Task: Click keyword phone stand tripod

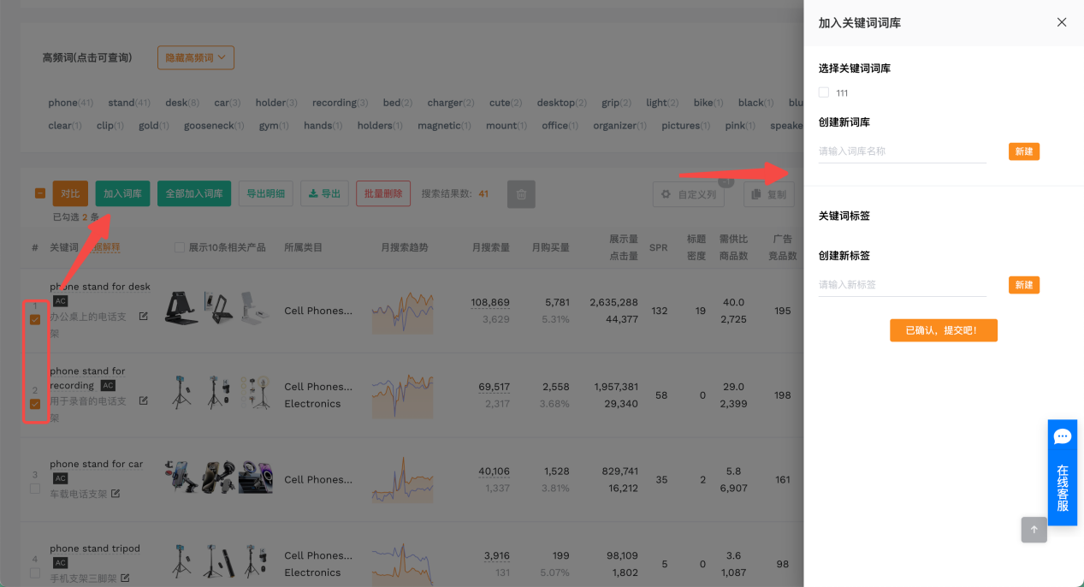Action: tap(95, 548)
